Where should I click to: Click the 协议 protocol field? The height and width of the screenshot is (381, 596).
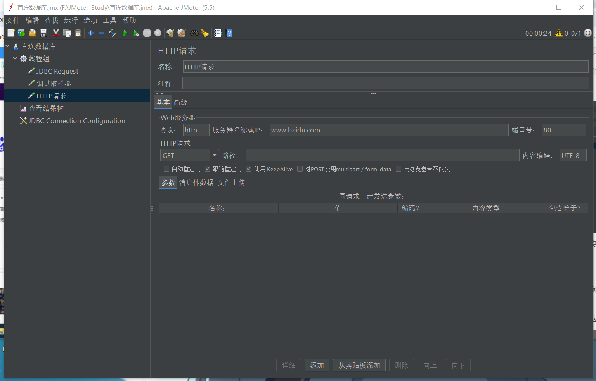[196, 130]
